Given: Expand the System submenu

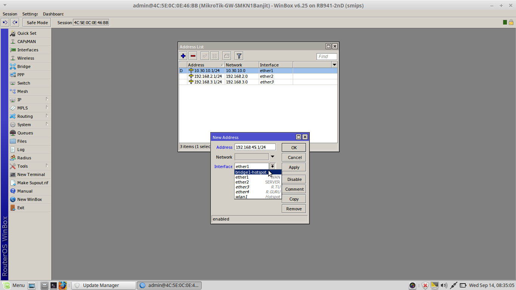Looking at the screenshot, I should pos(30,125).
